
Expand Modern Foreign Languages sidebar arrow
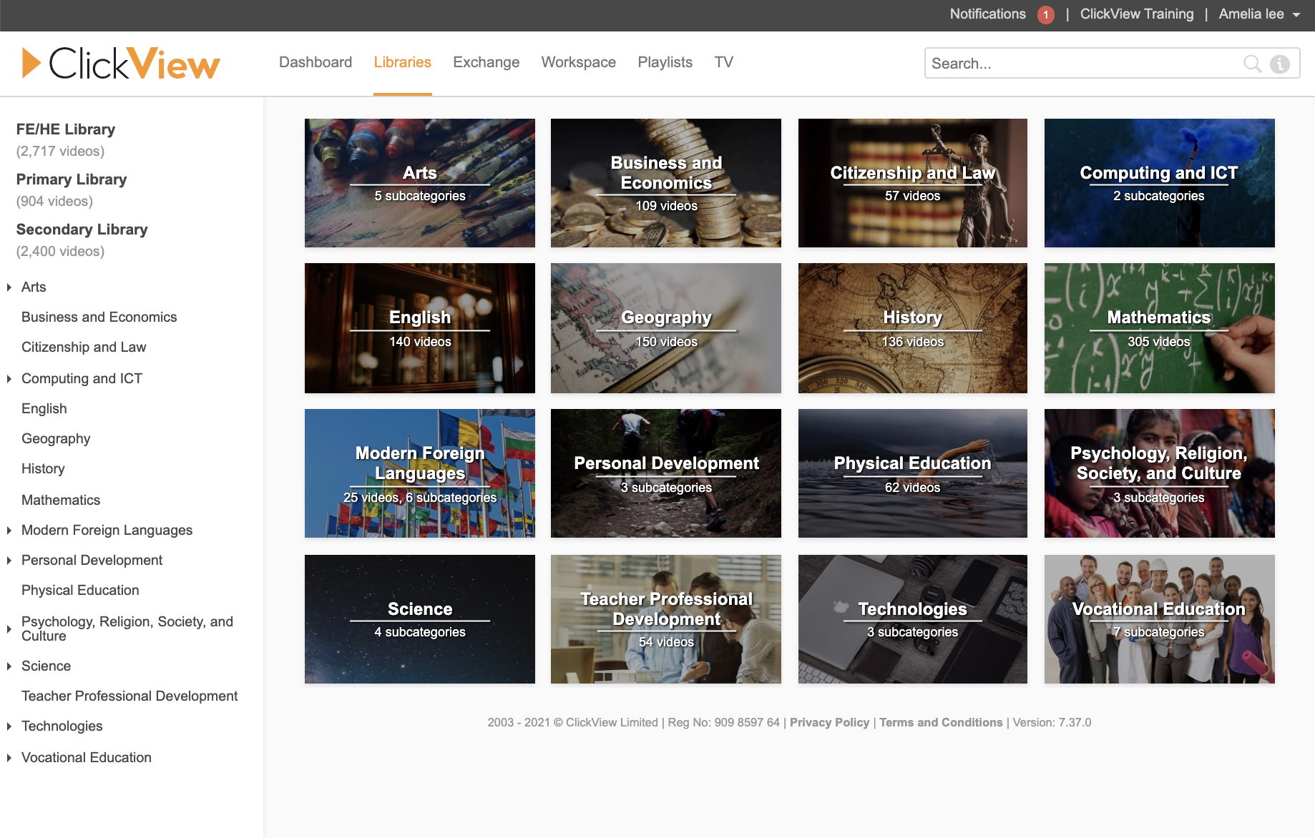[9, 531]
